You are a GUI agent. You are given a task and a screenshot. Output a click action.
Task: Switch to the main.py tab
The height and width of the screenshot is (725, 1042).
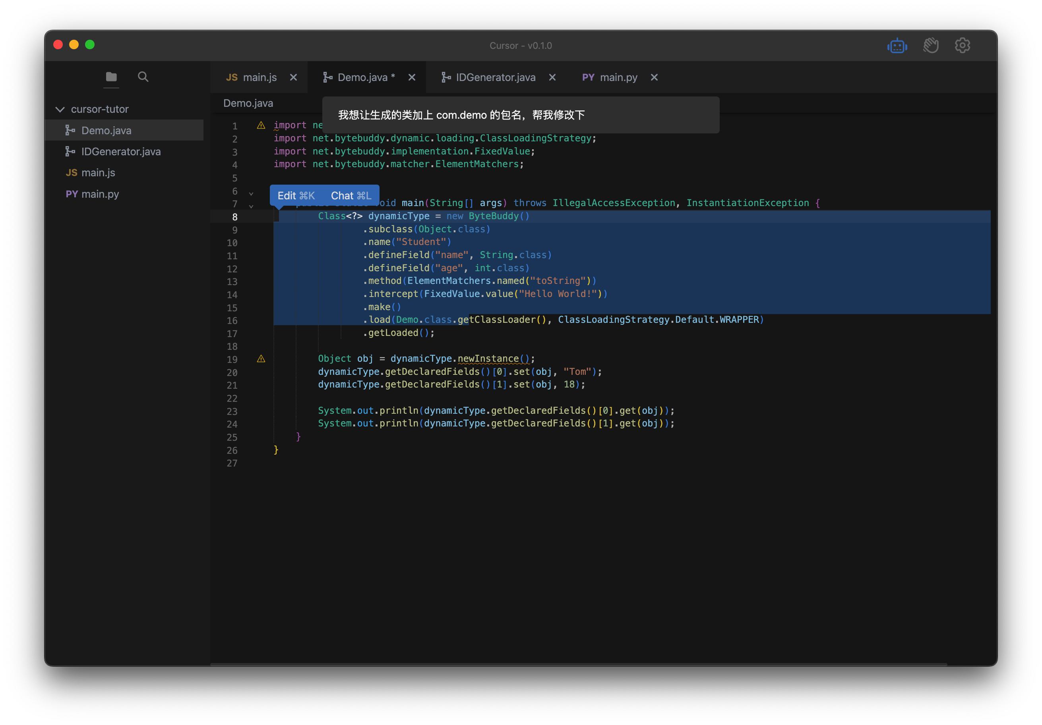[618, 77]
